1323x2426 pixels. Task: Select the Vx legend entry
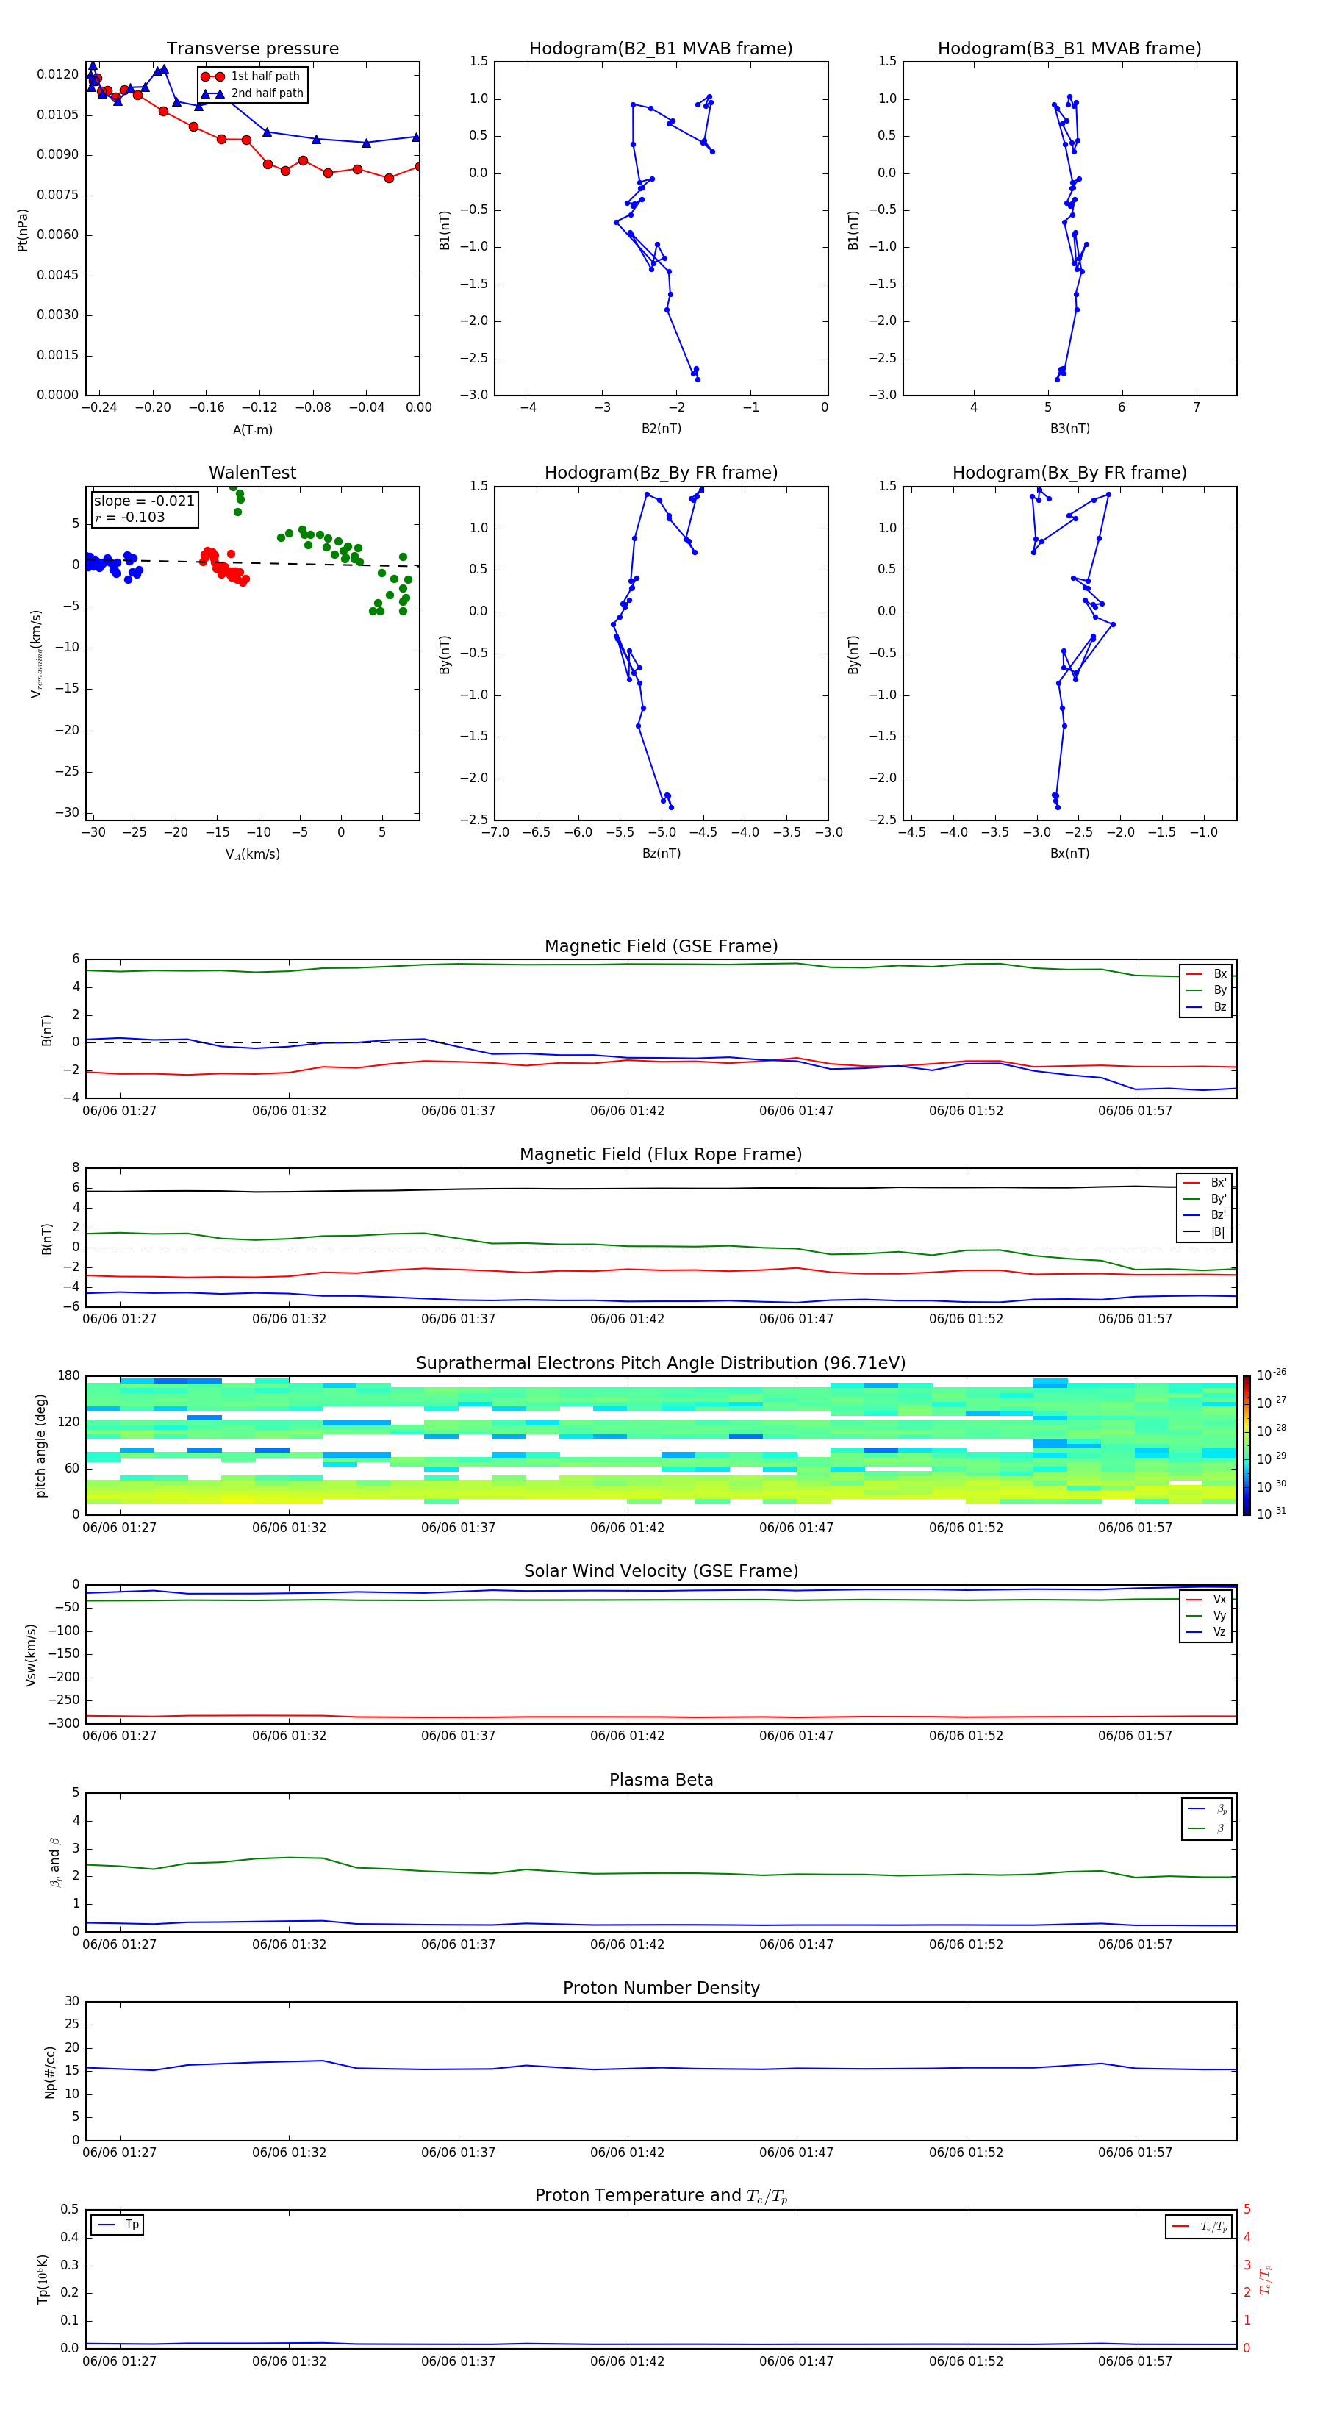(1206, 1599)
